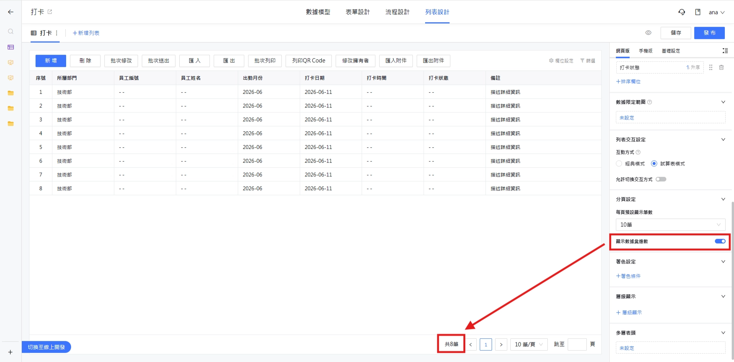Select 經典模式 radio button

[x=619, y=164]
